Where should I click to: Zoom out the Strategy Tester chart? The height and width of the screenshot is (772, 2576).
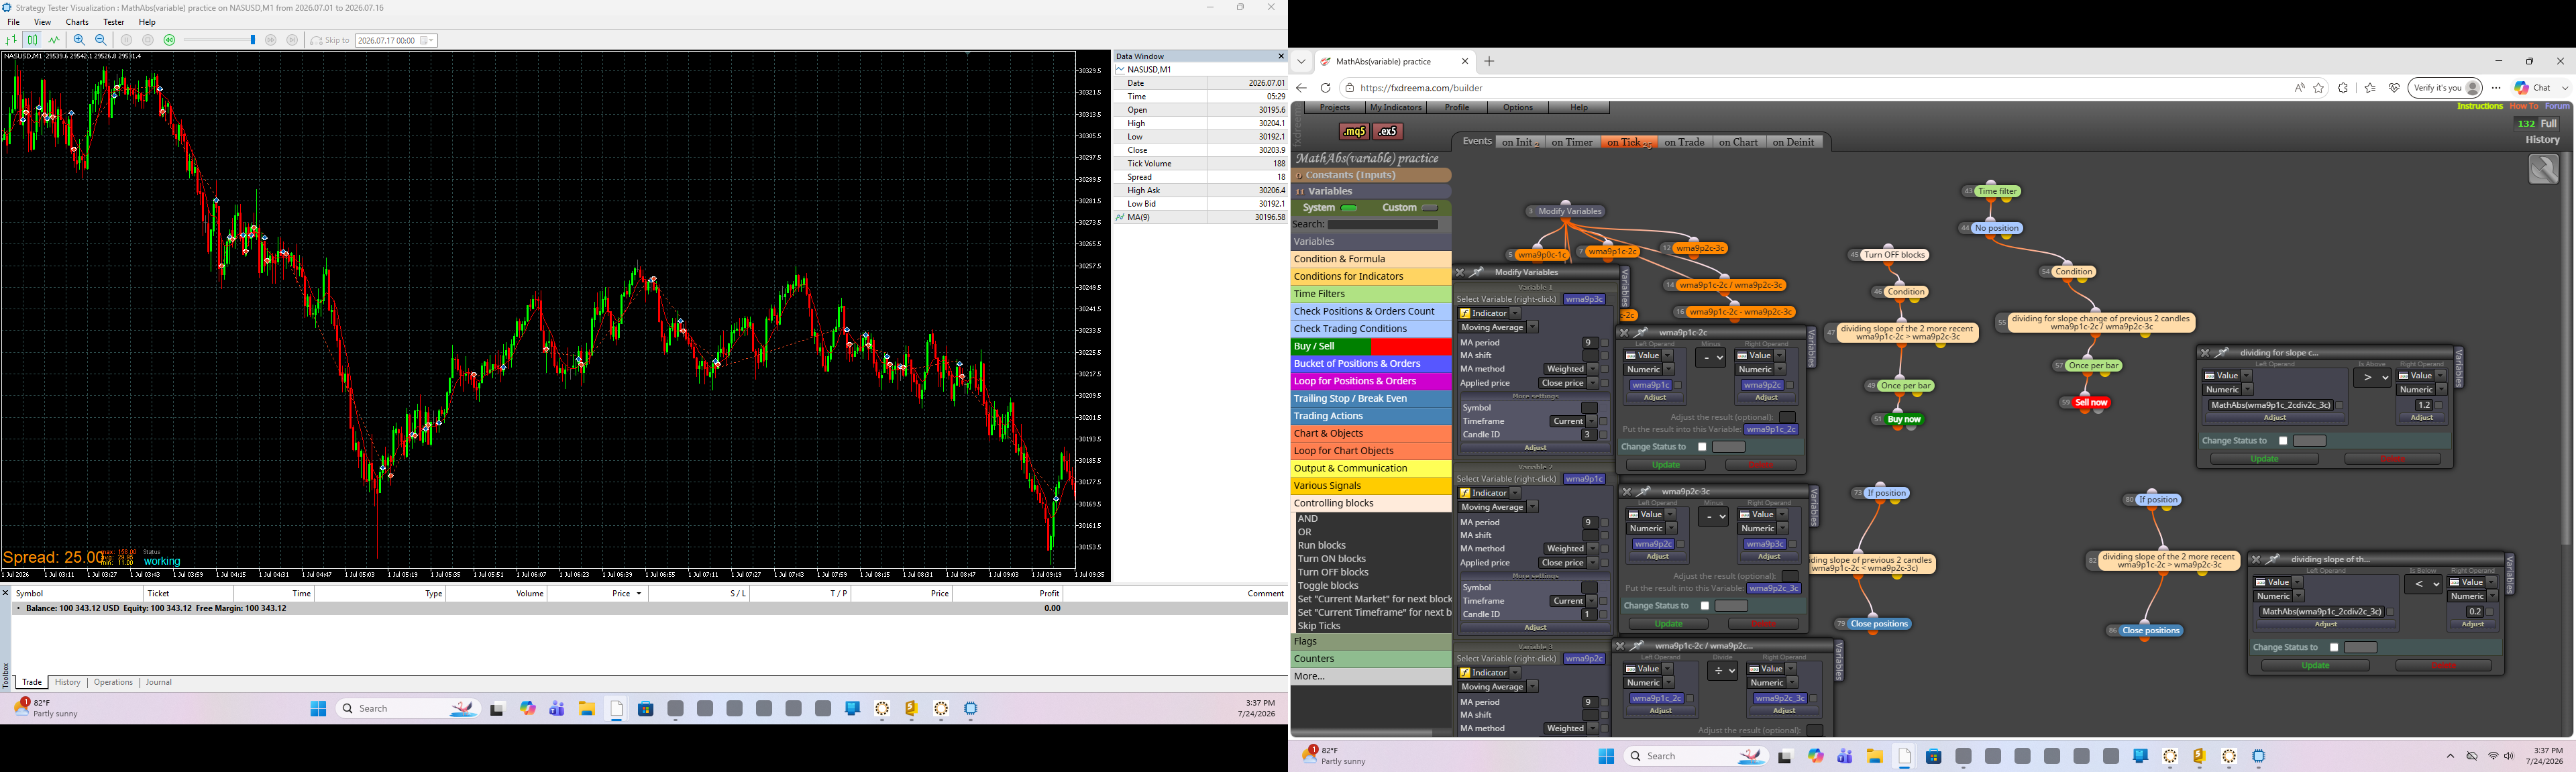pyautogui.click(x=101, y=40)
